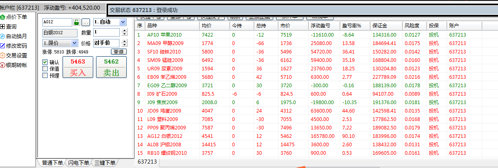Screen dimensions: 498x168
Task: Switch to the 三键下单 tab
Action: tap(105, 163)
